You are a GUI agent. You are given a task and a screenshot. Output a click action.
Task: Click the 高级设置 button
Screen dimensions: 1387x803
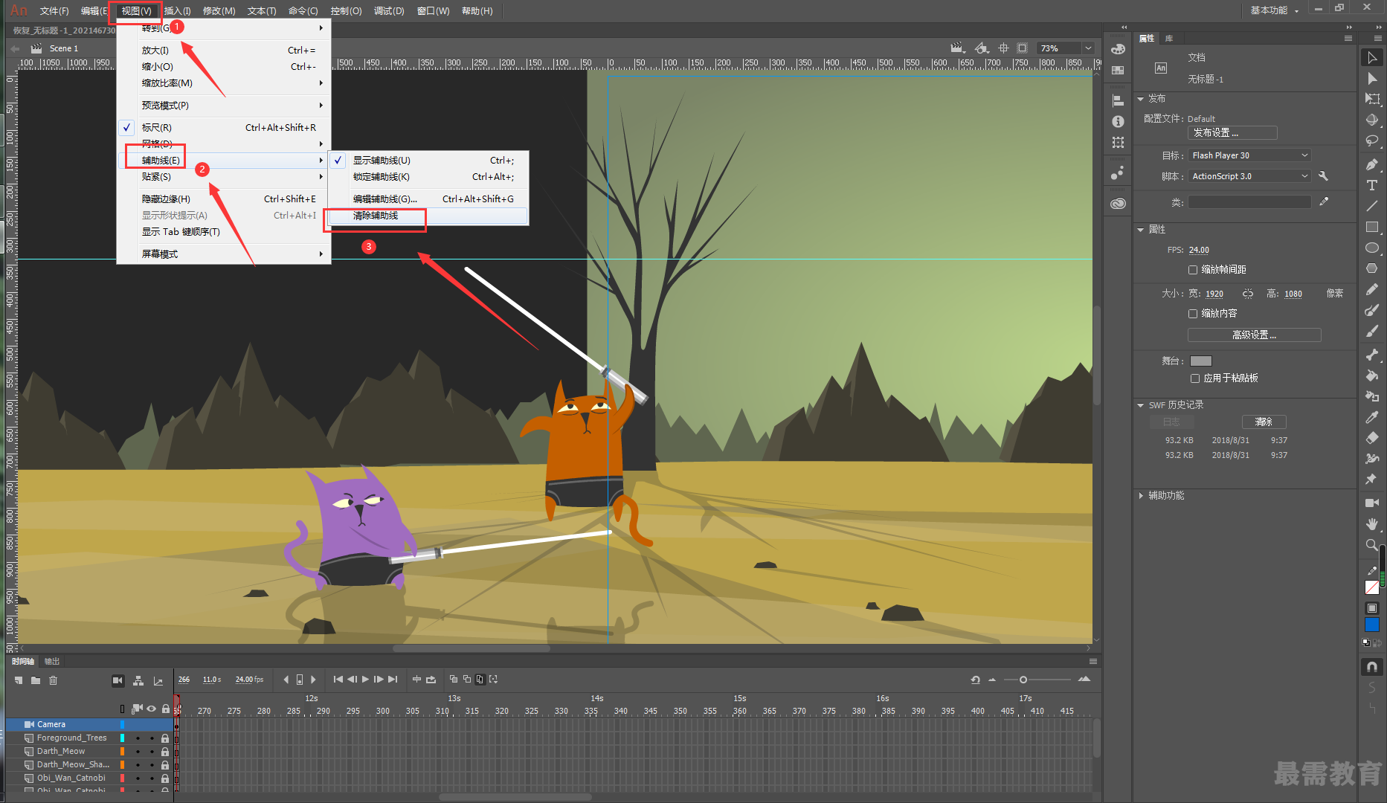pos(1254,335)
